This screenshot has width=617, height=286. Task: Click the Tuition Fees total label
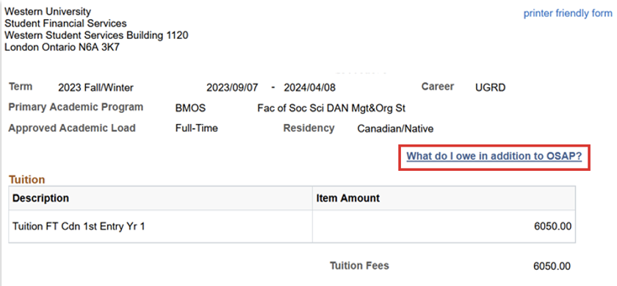click(x=359, y=265)
